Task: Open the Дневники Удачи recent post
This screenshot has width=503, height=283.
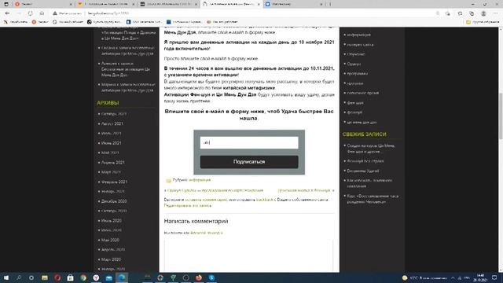Action: click(x=363, y=171)
